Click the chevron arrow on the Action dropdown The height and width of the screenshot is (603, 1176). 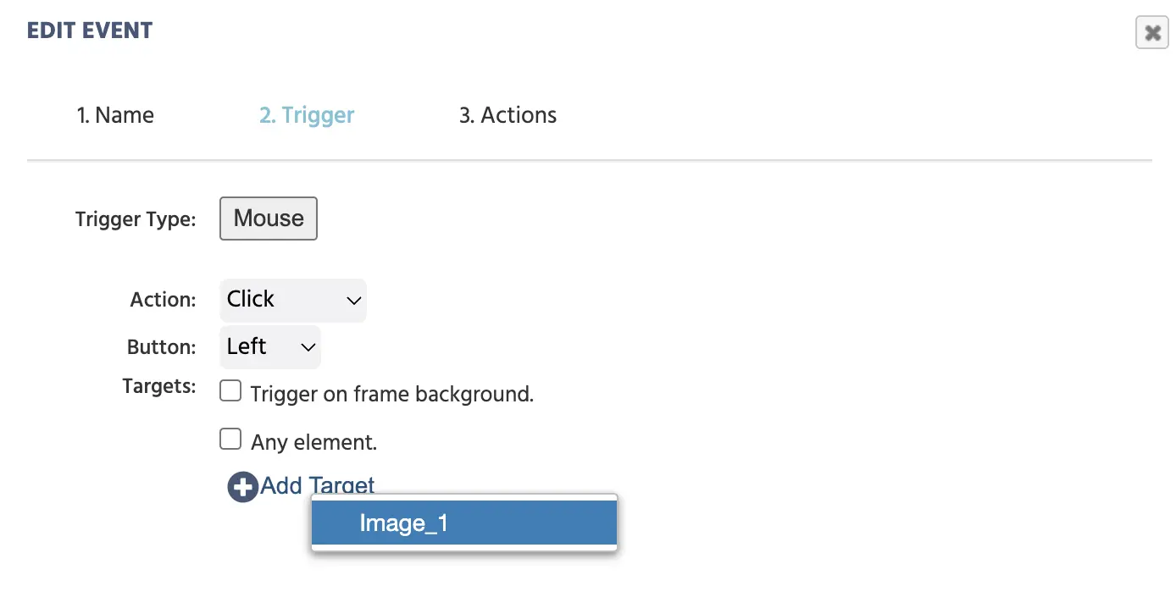[x=354, y=301]
